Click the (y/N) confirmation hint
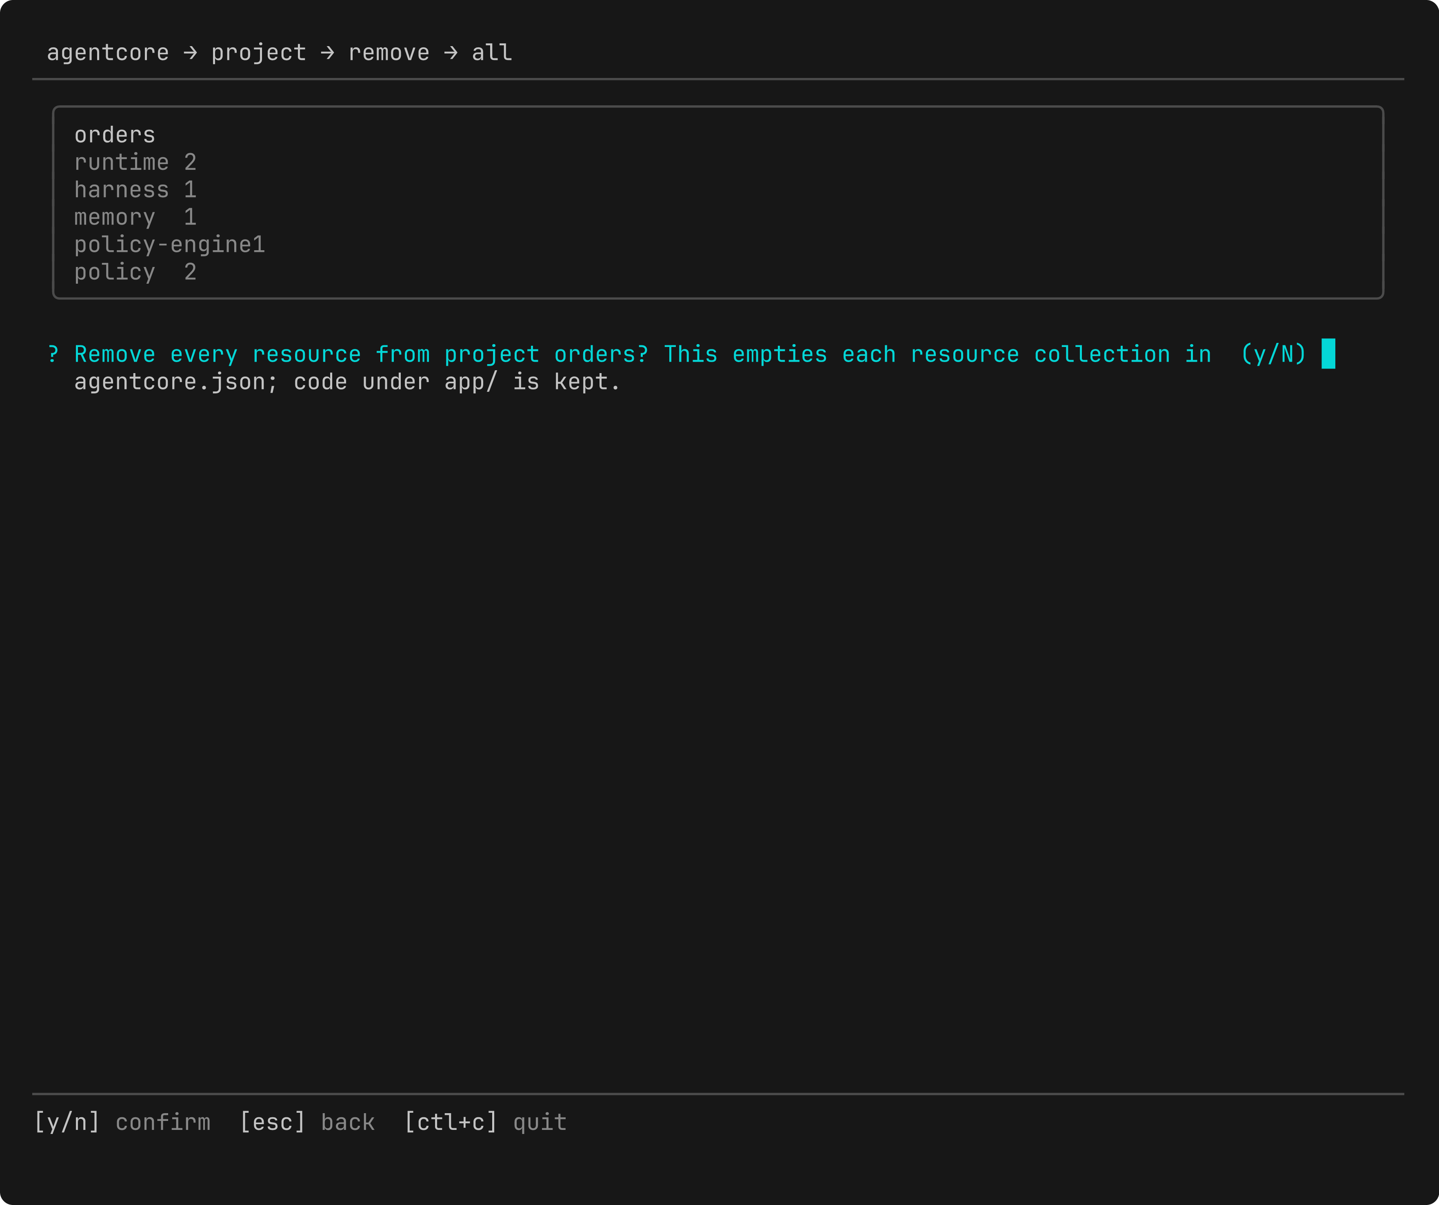This screenshot has height=1205, width=1439. [1273, 354]
